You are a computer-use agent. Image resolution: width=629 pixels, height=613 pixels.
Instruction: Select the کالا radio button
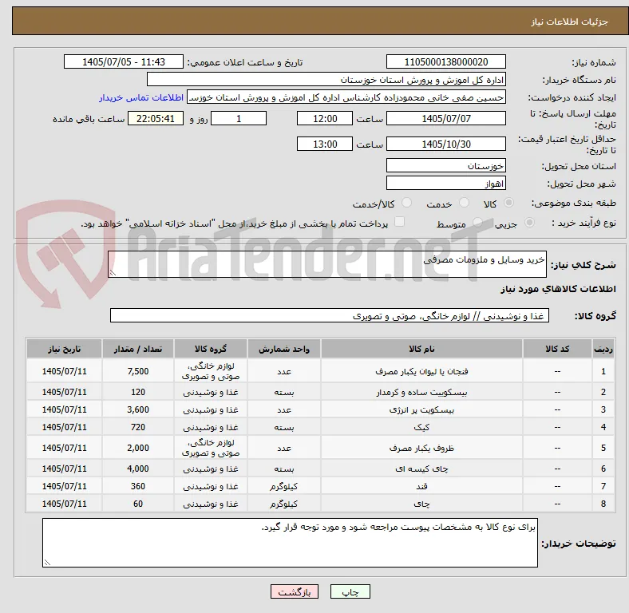pyautogui.click(x=508, y=203)
